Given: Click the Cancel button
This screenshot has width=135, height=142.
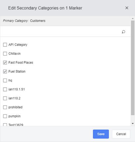Looking at the screenshot, I should (121, 134).
